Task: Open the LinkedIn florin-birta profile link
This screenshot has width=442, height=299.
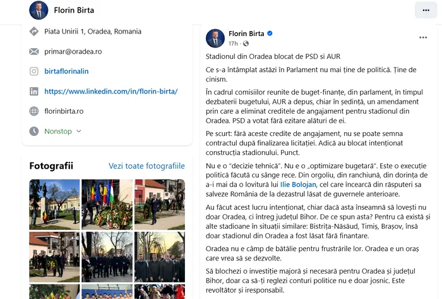Action: point(111,92)
